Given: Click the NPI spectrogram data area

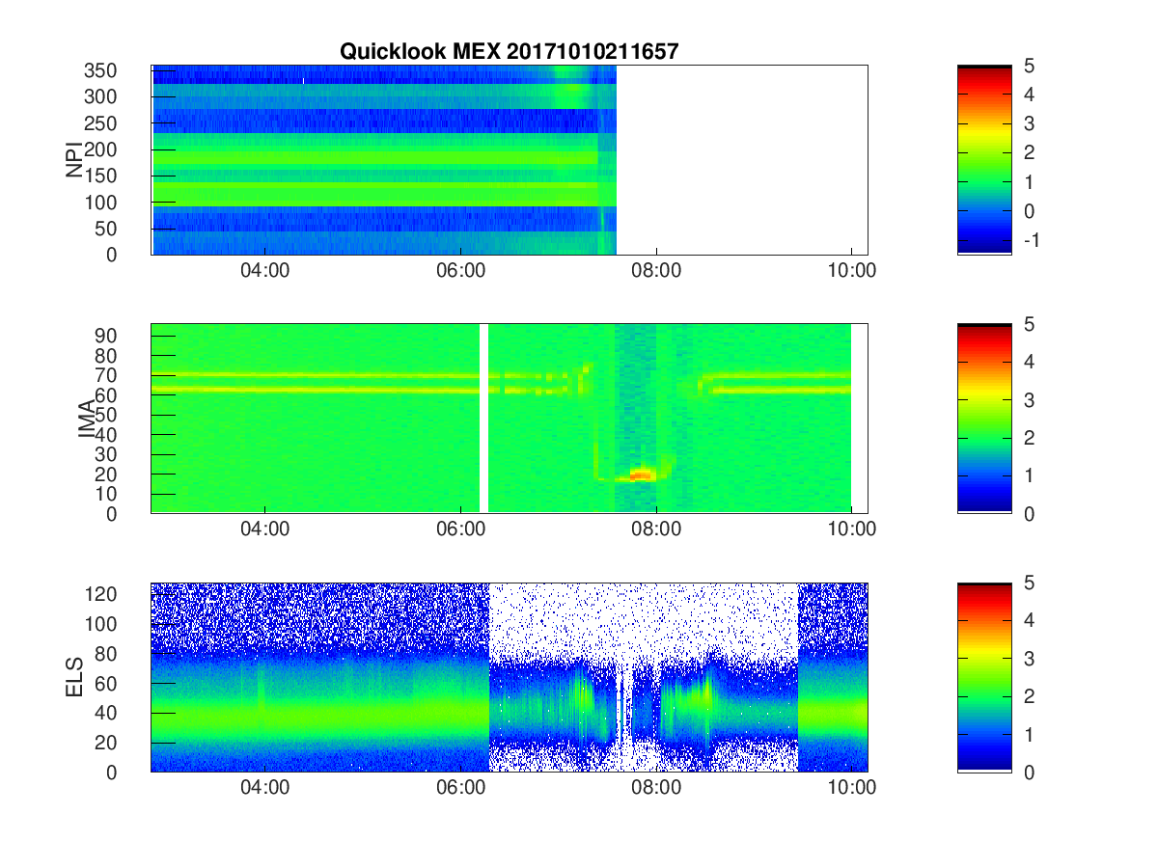Looking at the screenshot, I should (384, 160).
